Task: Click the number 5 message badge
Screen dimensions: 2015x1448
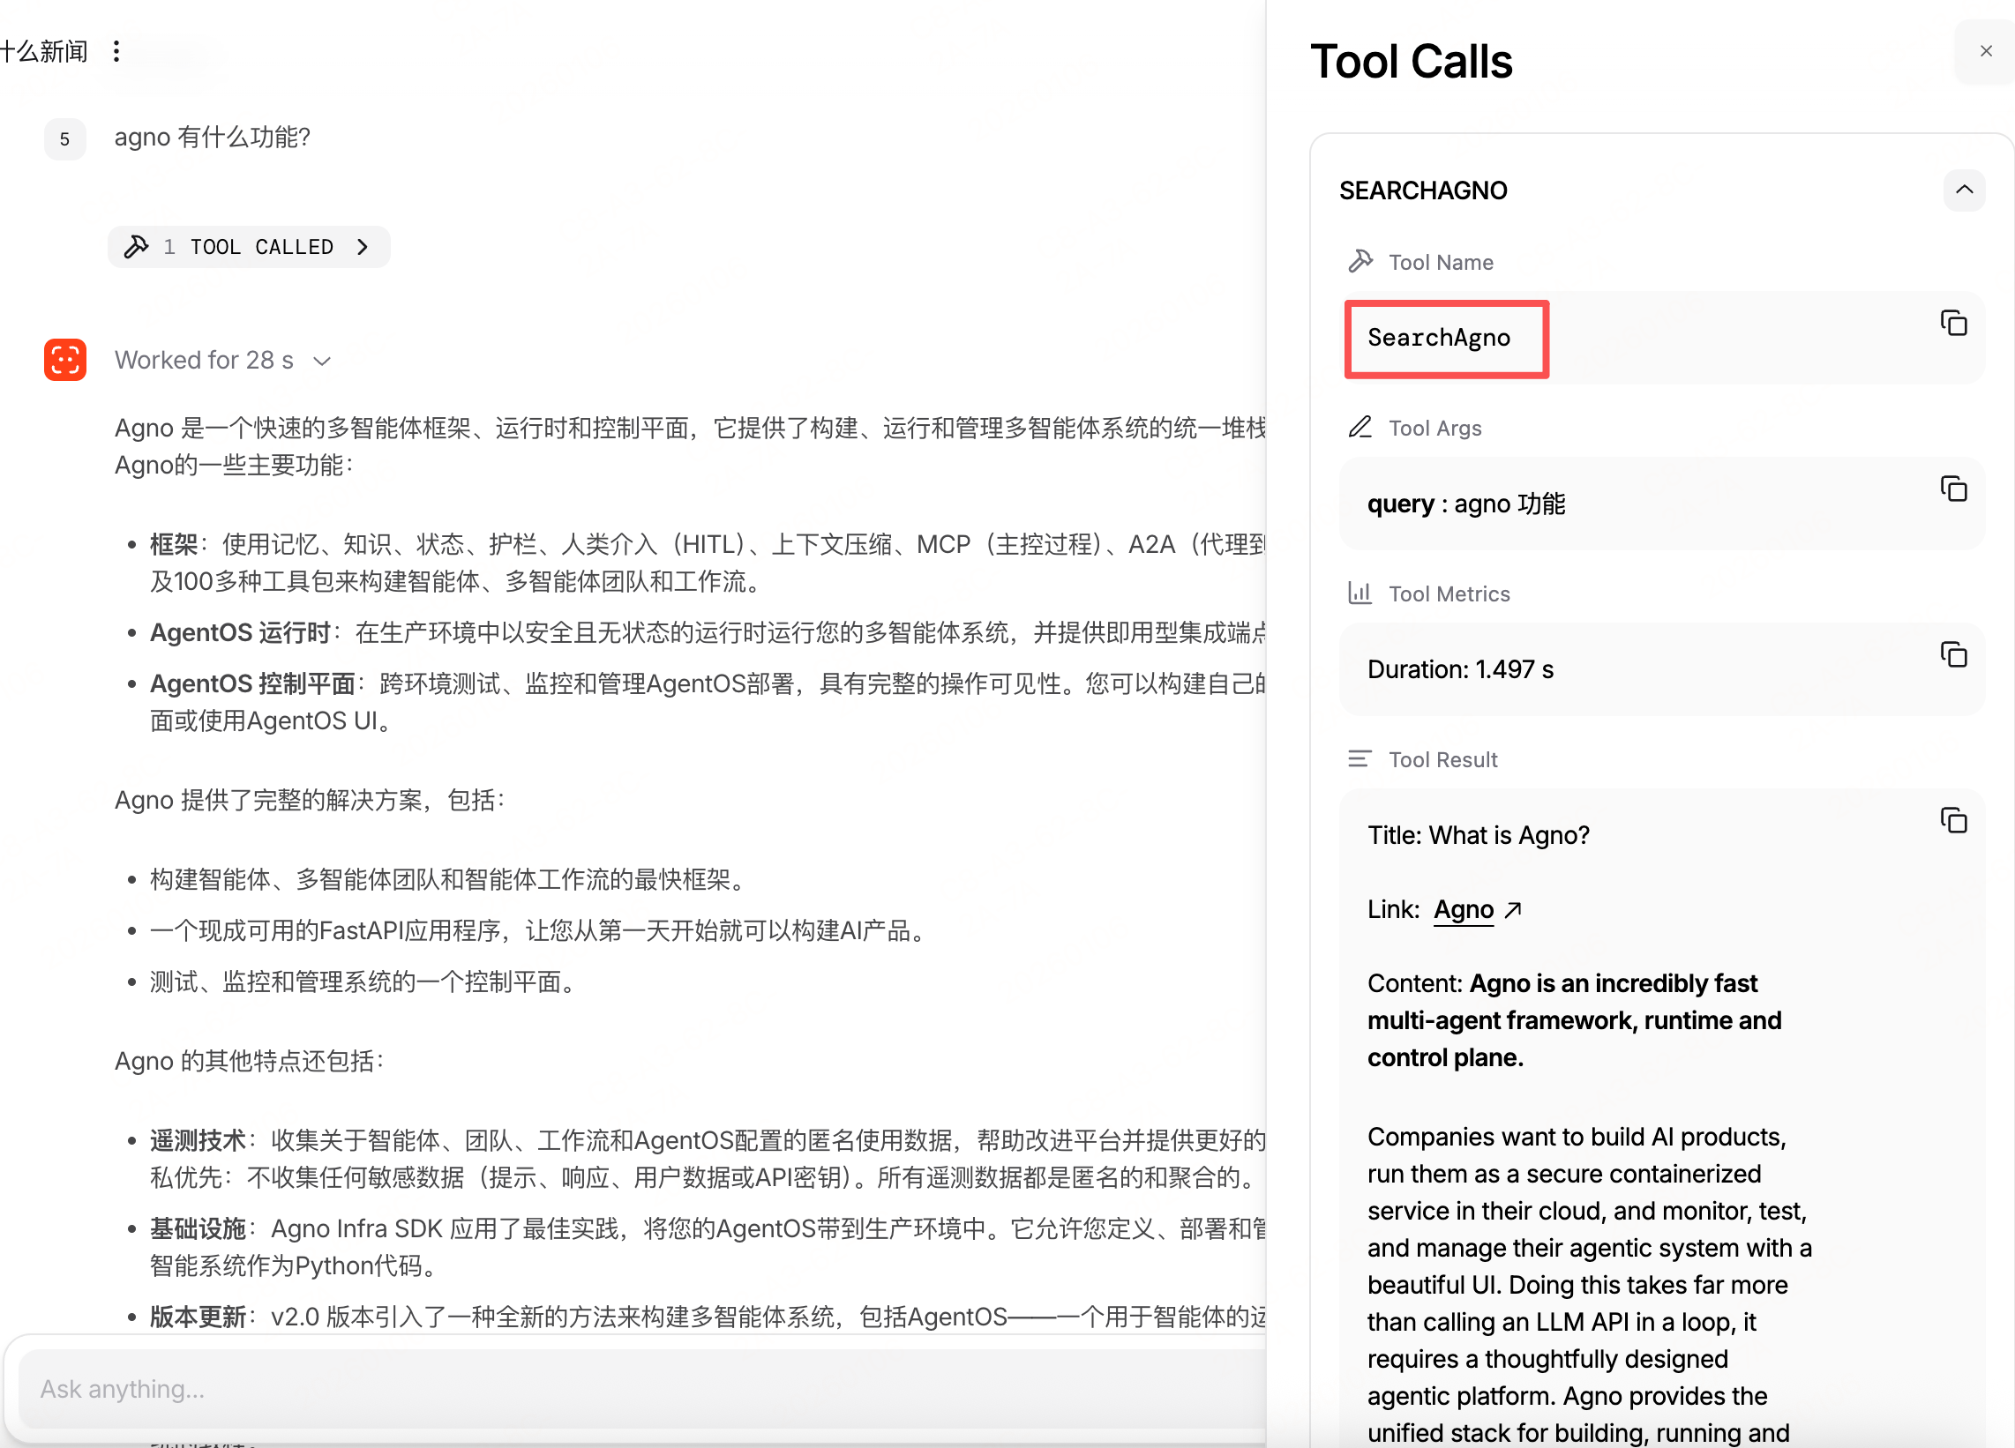Action: coord(65,139)
